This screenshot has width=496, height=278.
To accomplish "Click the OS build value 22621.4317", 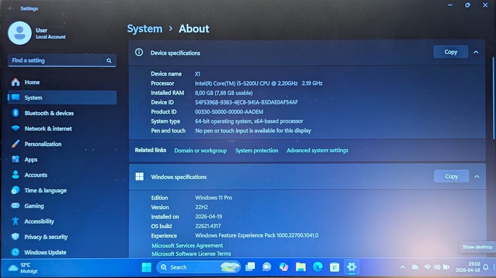I will click(x=208, y=226).
